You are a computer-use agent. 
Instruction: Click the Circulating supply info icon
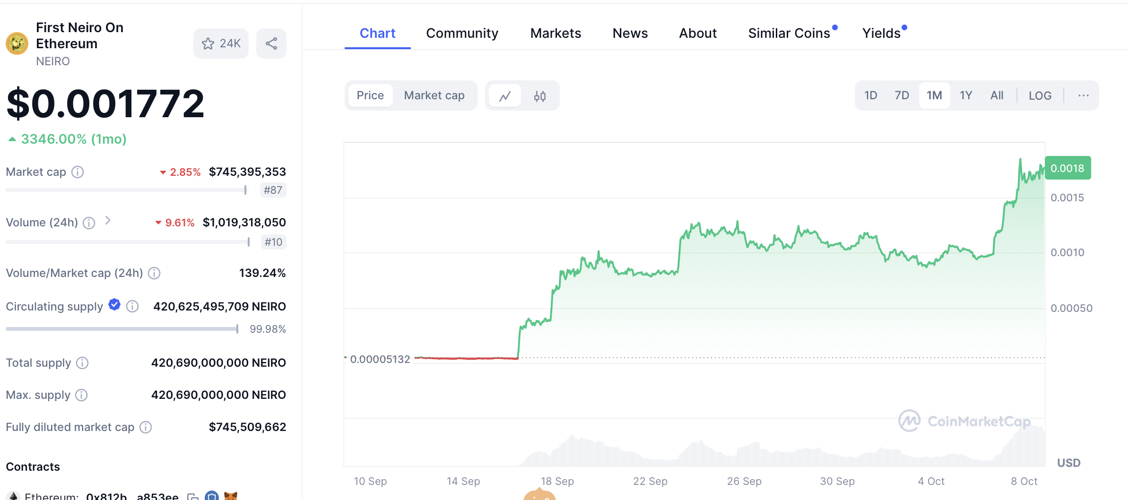pos(133,307)
